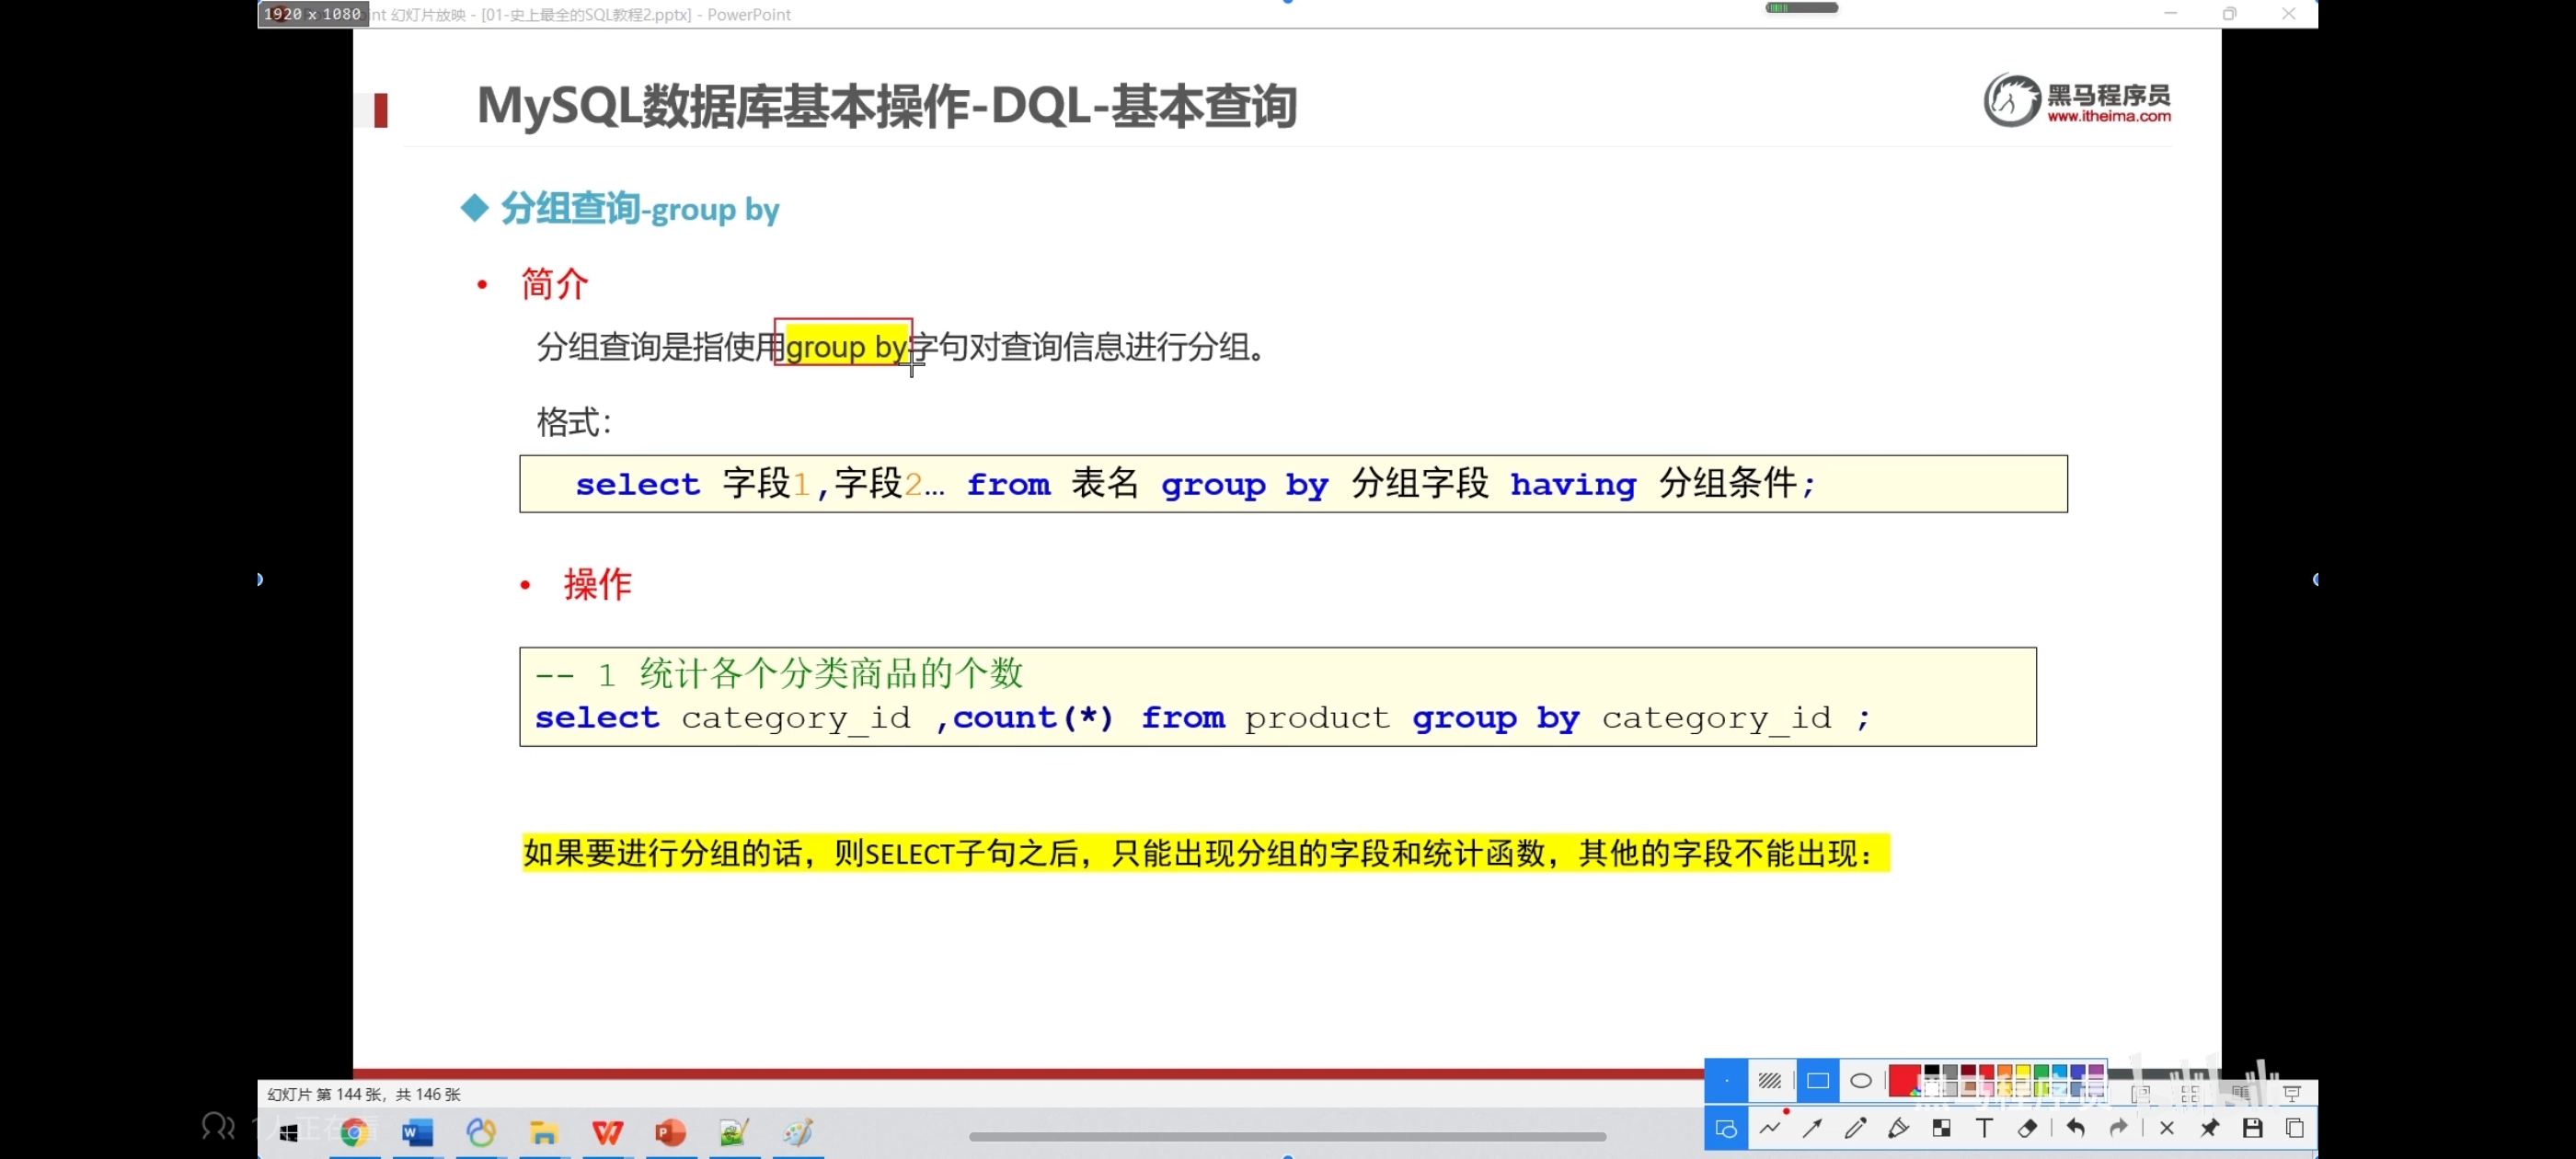Save the annotated screenshot
Image resolution: width=2576 pixels, height=1159 pixels.
pos(2252,1128)
